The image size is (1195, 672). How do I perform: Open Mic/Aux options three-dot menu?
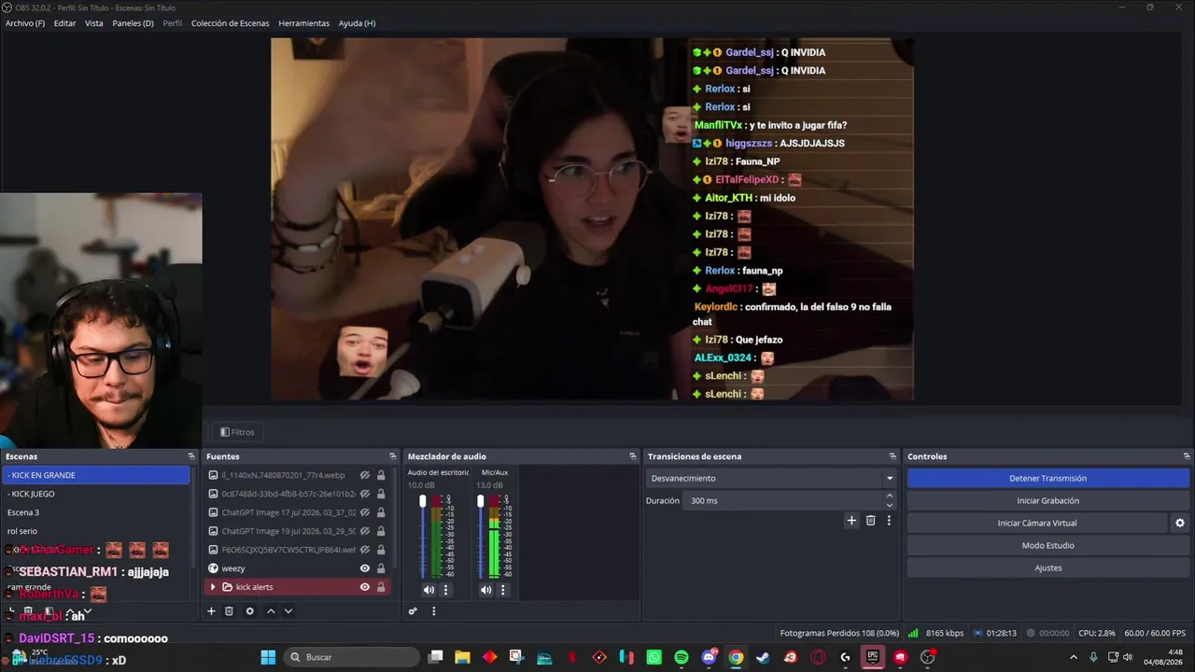click(x=502, y=590)
